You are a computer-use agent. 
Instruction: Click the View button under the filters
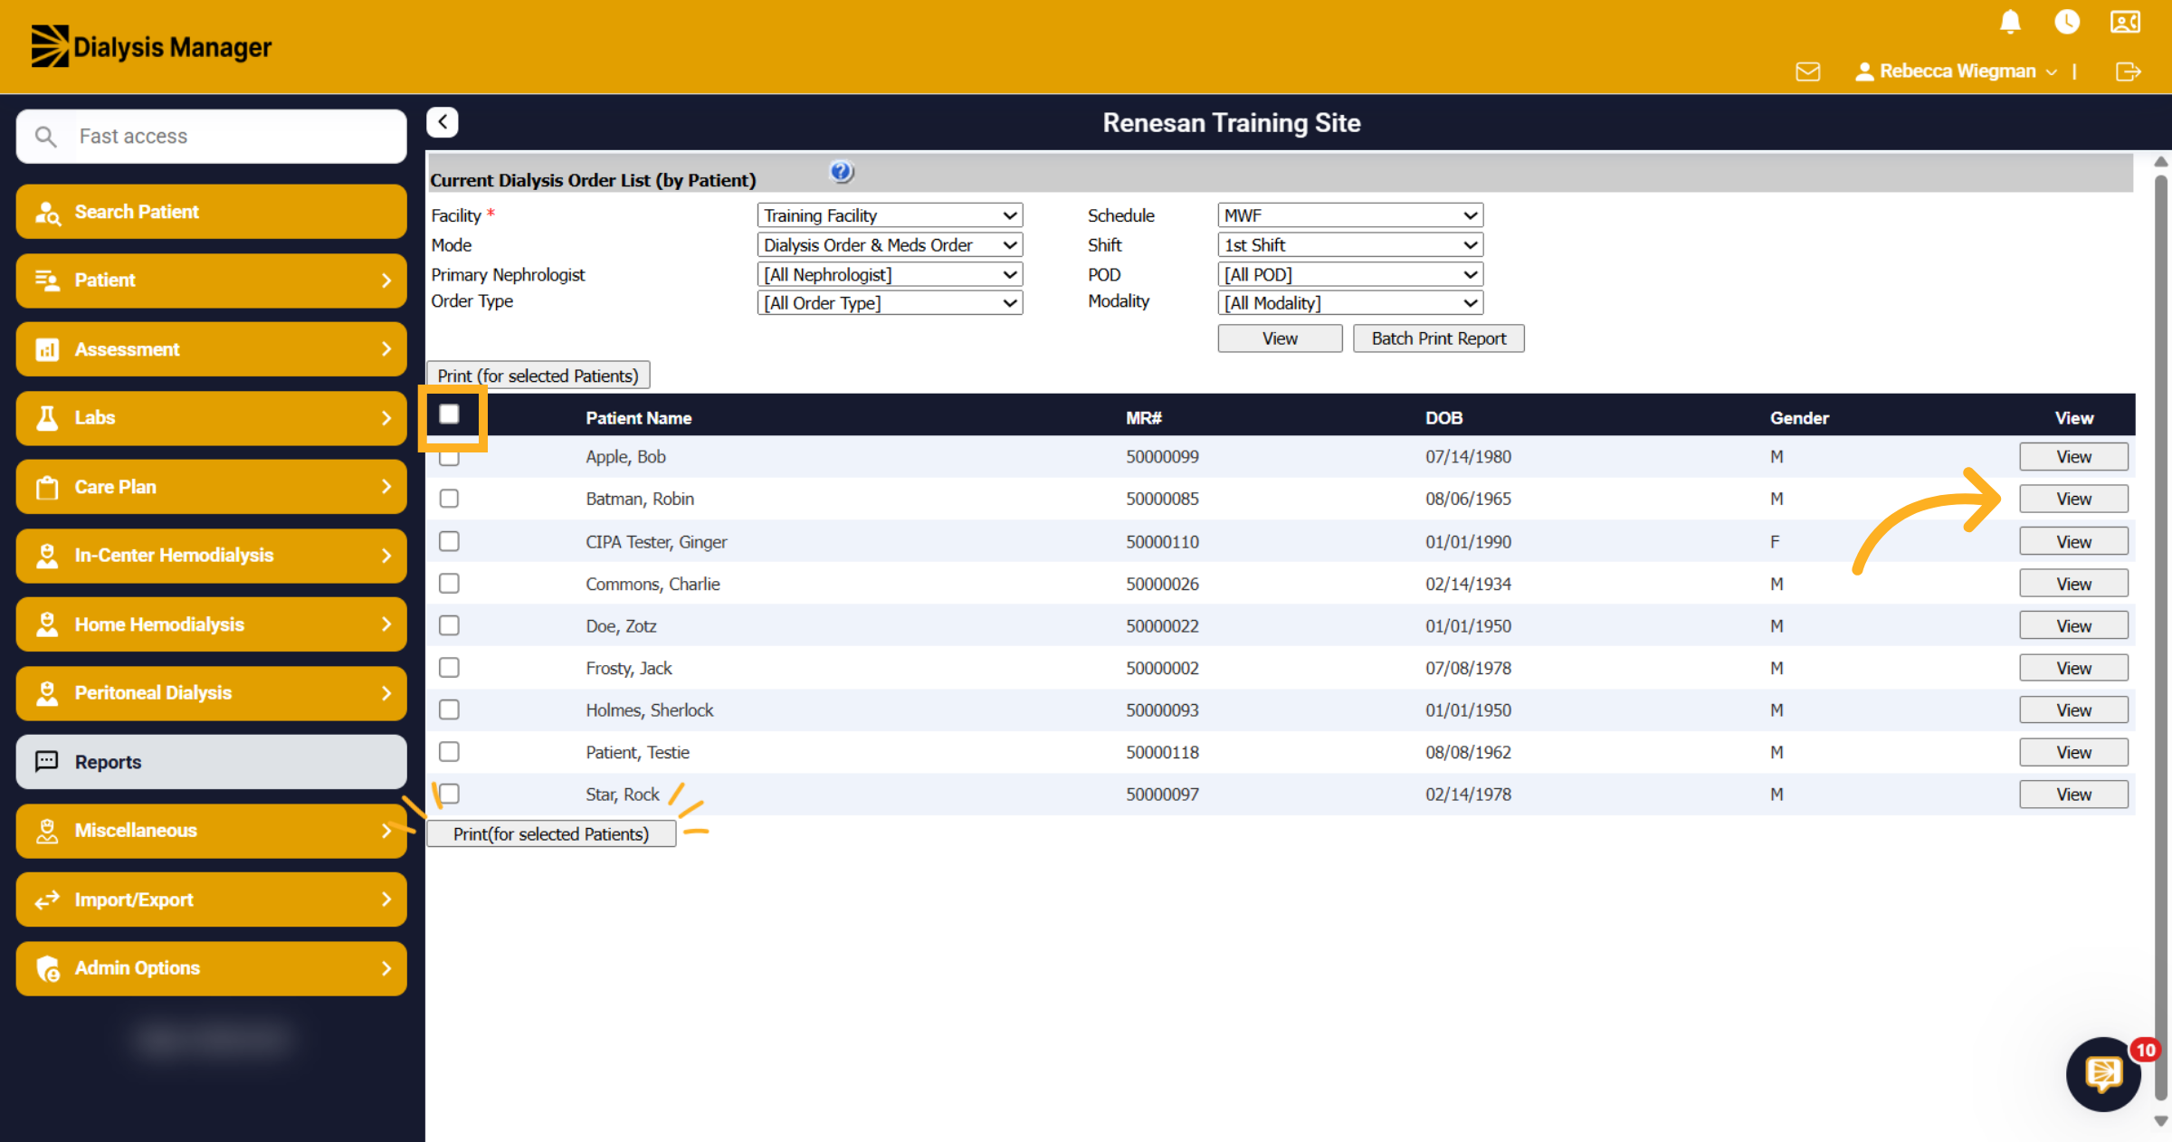point(1280,338)
